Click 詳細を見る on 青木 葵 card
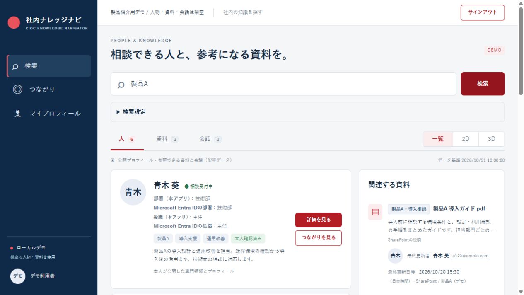 318,220
